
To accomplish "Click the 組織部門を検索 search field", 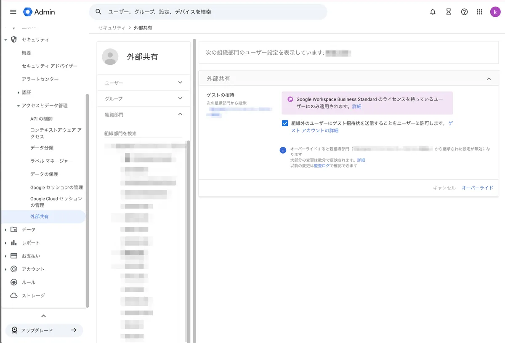I will coord(143,133).
